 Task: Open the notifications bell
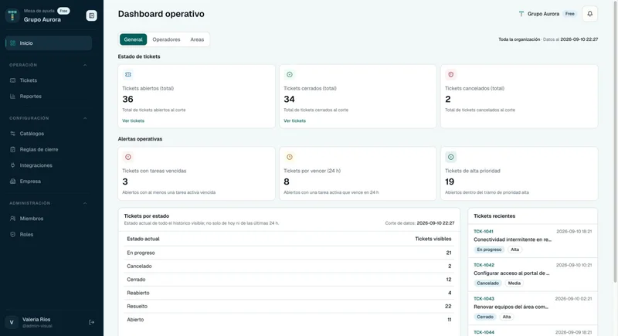pyautogui.click(x=589, y=14)
